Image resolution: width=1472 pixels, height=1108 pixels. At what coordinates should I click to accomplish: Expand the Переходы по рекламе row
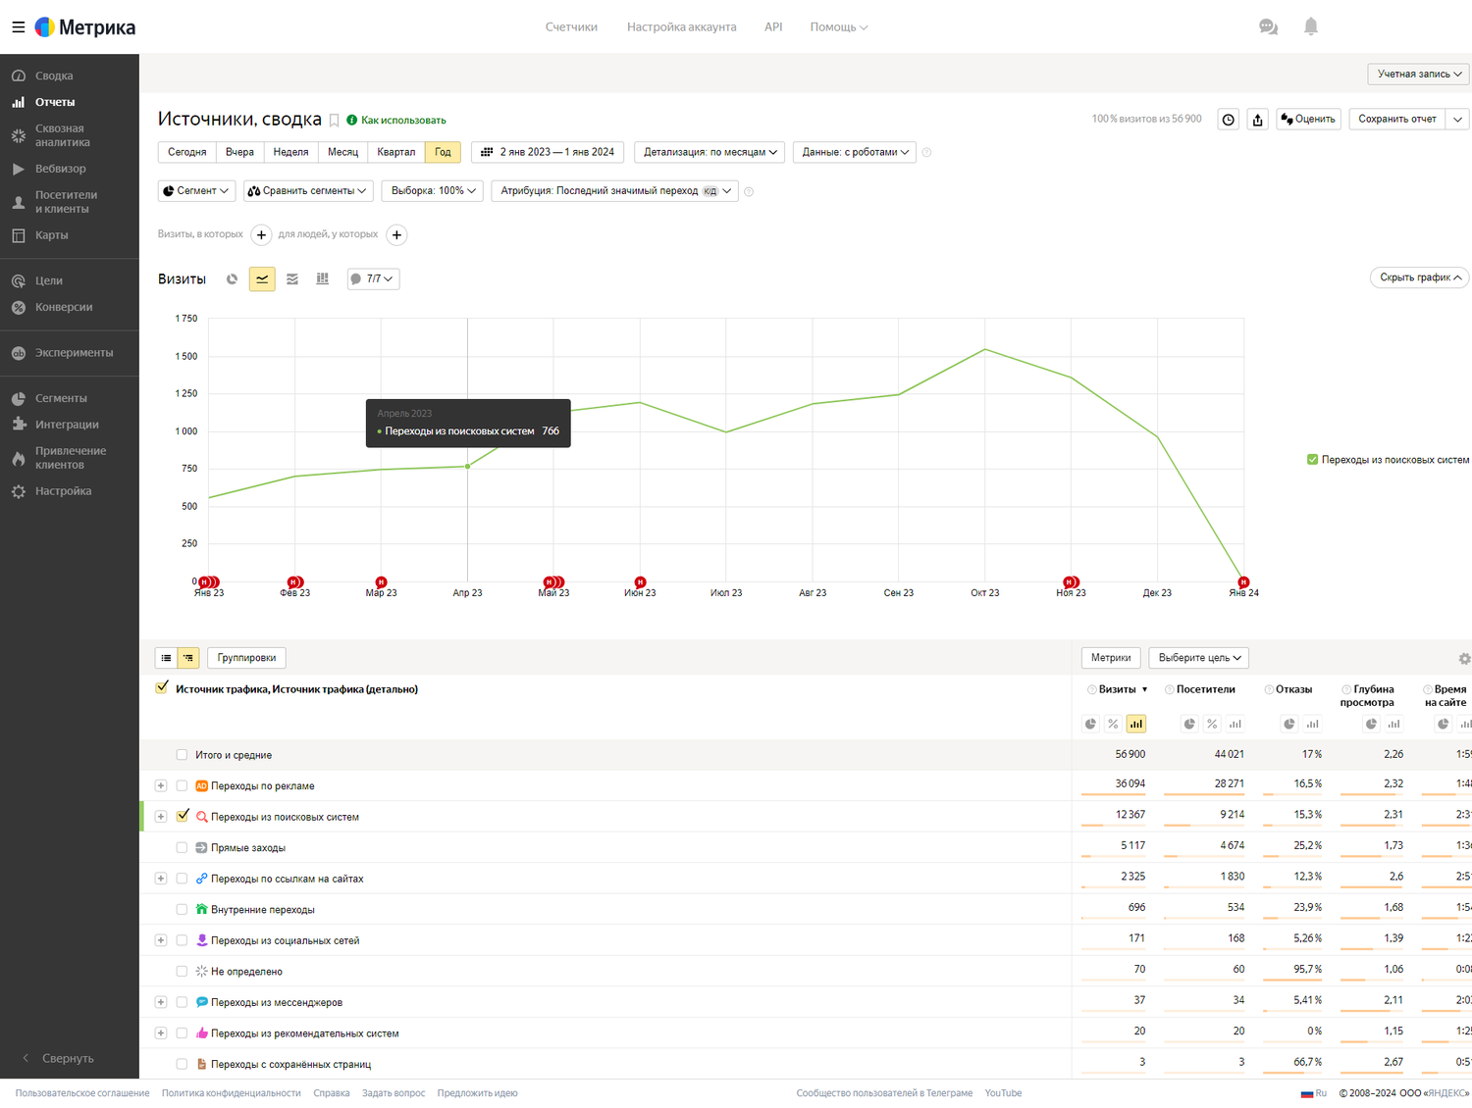click(161, 785)
